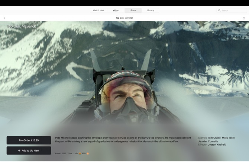Viewport: 249px width, 162px height.
Task: Click director Joseph Kosinski
Action: pyautogui.click(x=217, y=144)
